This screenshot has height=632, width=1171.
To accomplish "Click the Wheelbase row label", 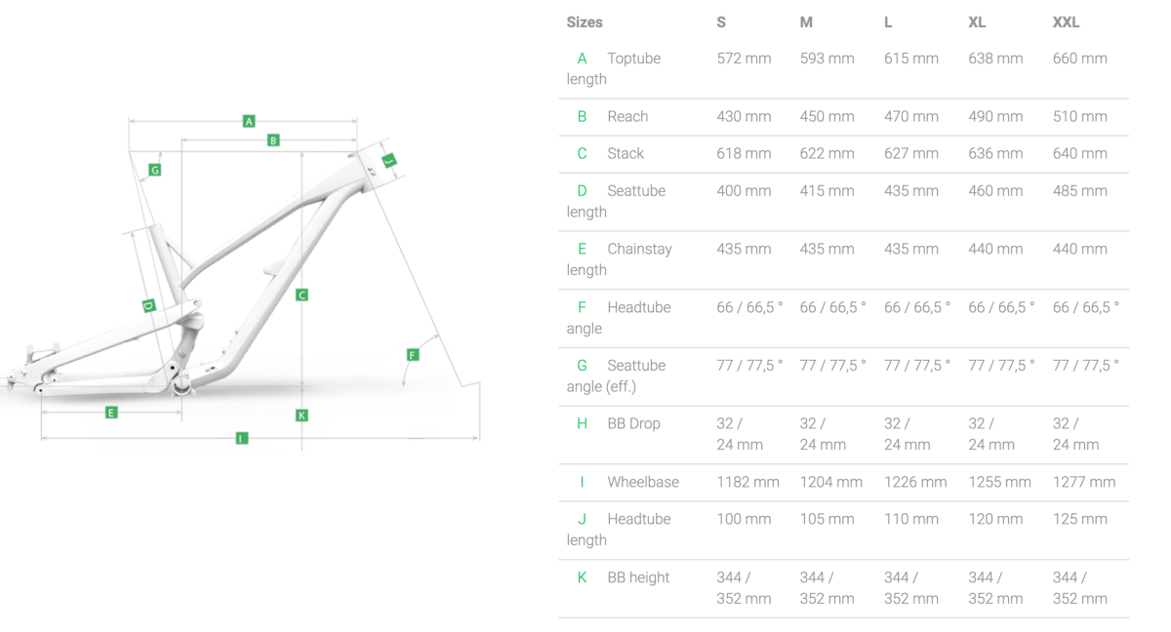I will [643, 482].
